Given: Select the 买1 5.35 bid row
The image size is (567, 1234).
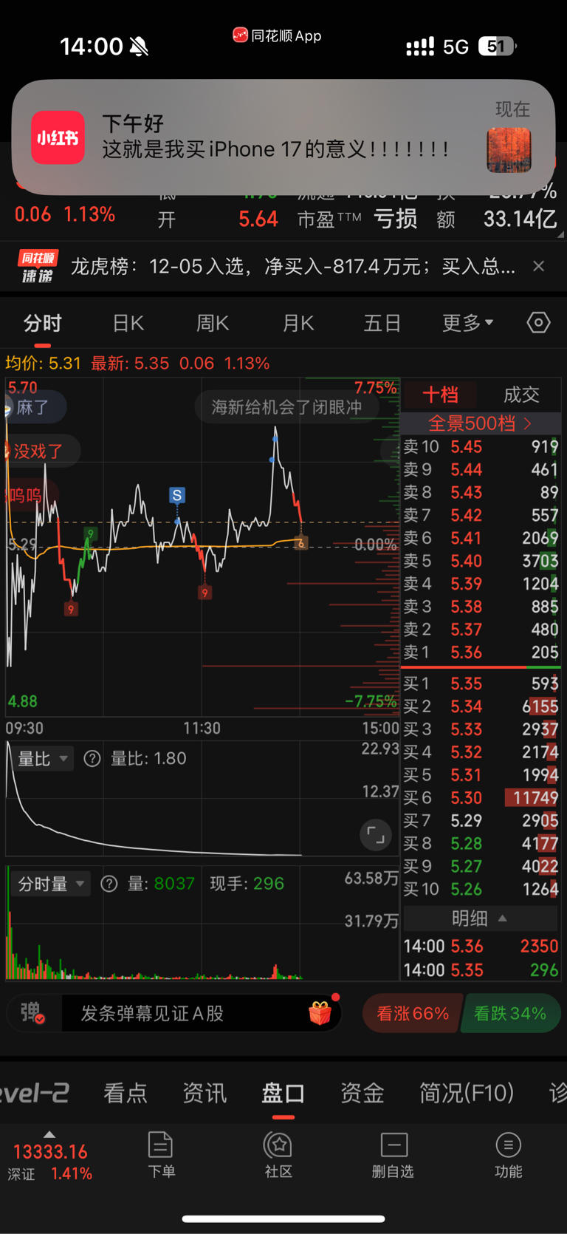Looking at the screenshot, I should click(x=481, y=684).
